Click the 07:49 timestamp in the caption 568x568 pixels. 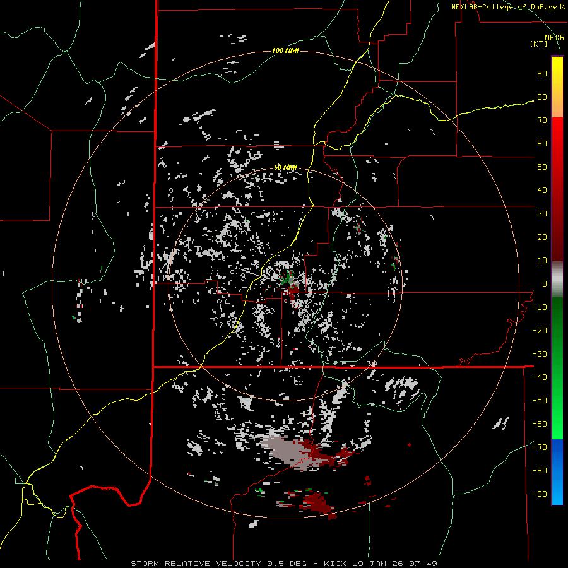pos(423,564)
